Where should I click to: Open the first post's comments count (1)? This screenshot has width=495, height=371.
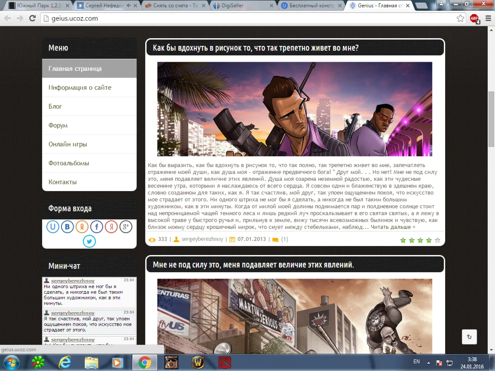coord(284,239)
